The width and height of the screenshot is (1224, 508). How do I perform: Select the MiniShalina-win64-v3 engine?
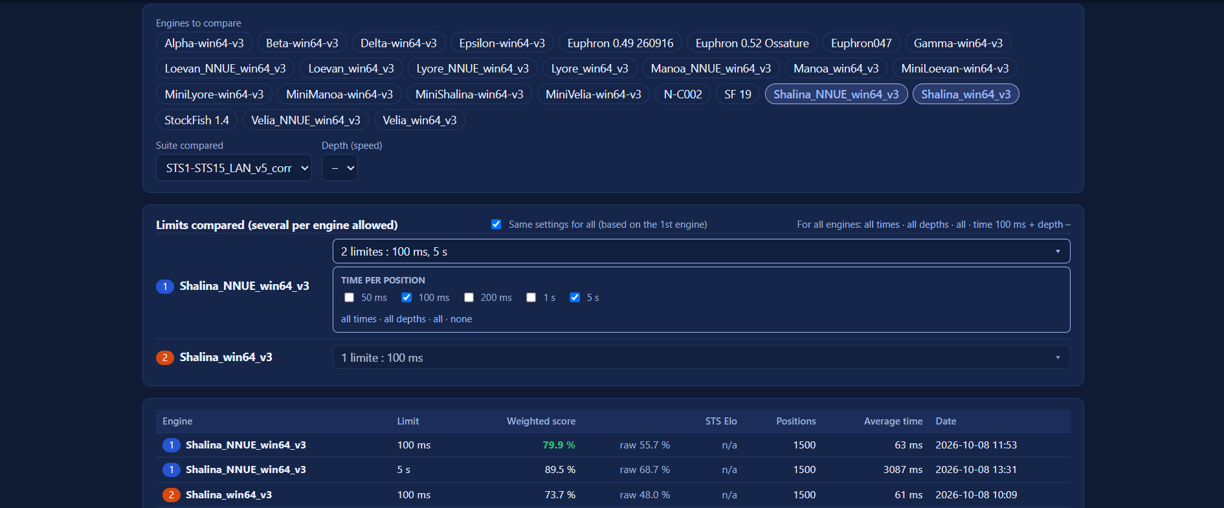point(469,94)
